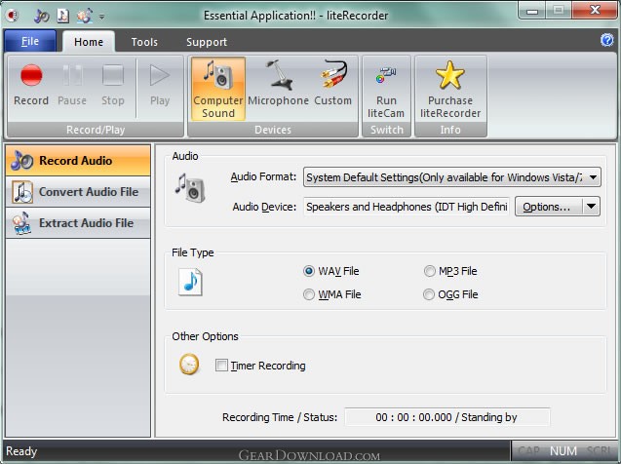Click the Stop button in the ribbon

[x=113, y=87]
